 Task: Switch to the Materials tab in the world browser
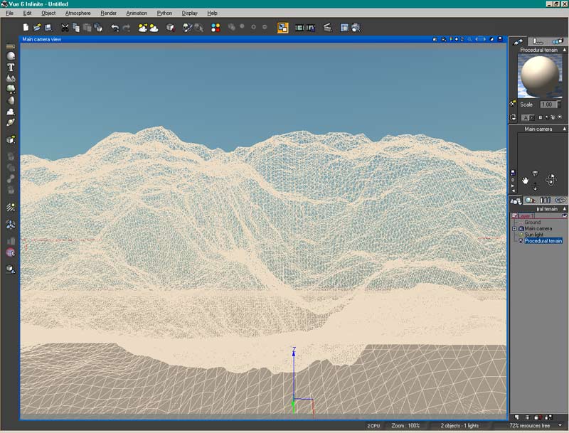531,201
